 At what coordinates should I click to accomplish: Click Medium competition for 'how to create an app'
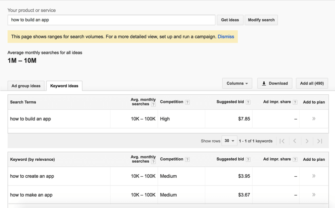(x=168, y=176)
